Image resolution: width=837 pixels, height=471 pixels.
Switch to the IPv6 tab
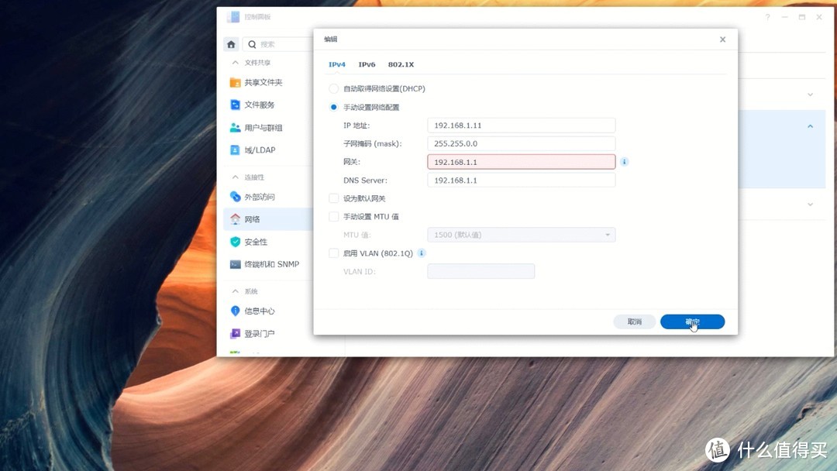click(x=367, y=64)
